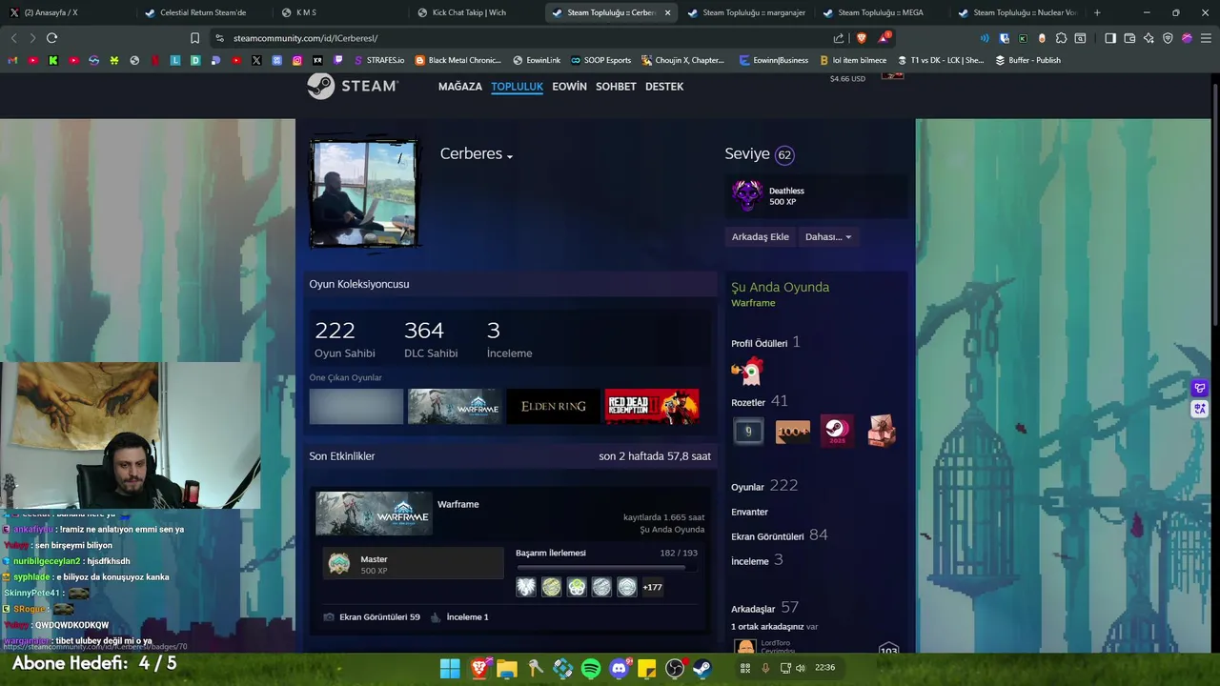
Task: Open the 100+ game collector badge
Action: (793, 432)
